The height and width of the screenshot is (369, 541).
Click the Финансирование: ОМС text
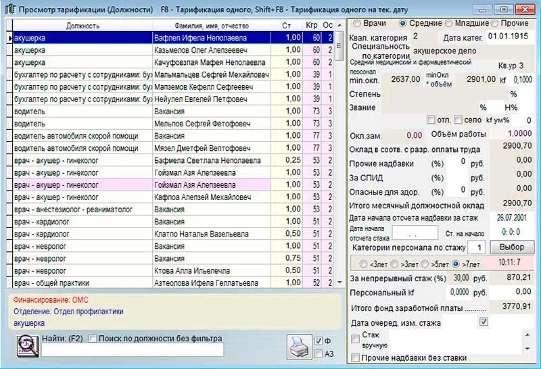click(x=51, y=300)
